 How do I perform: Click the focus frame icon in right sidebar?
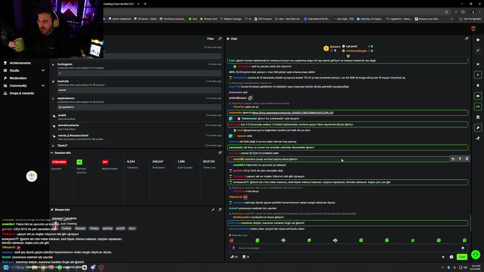pos(478,64)
